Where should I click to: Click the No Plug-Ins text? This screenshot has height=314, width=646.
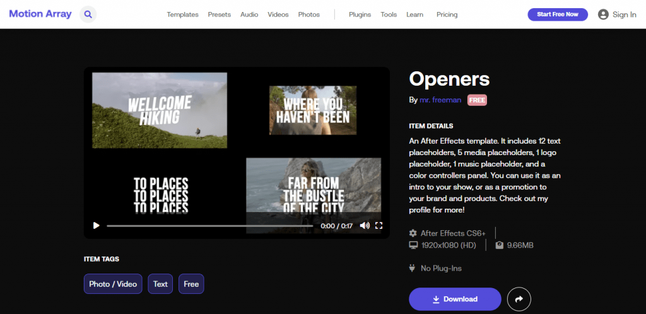[441, 269]
